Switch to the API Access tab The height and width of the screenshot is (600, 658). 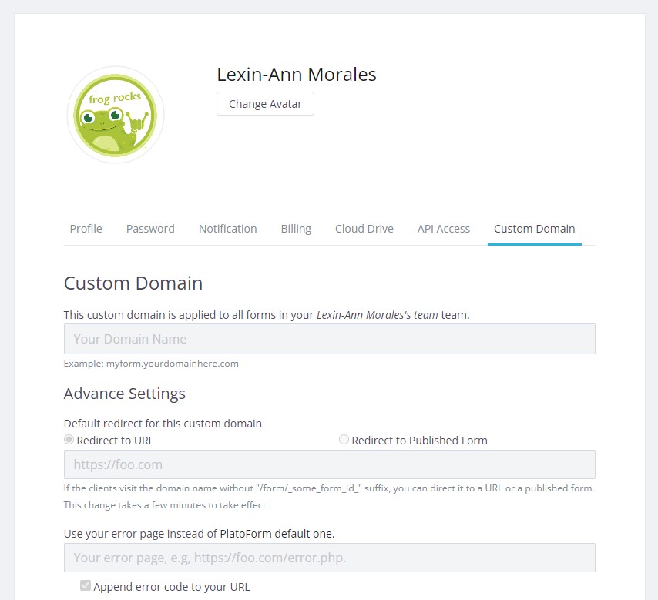pyautogui.click(x=443, y=229)
